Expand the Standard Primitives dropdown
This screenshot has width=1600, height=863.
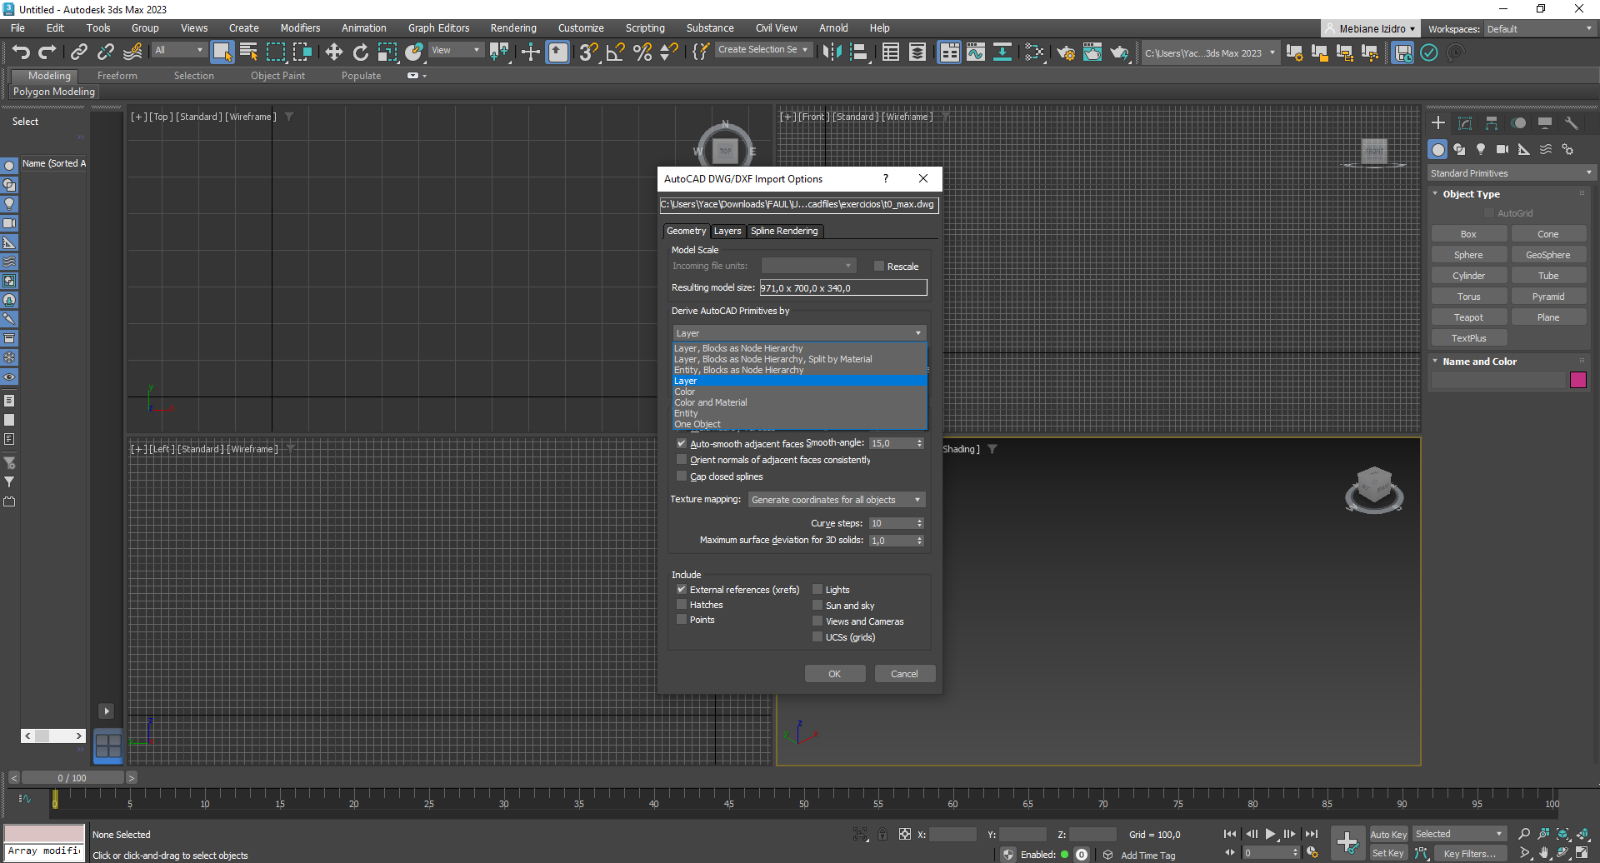pyautogui.click(x=1510, y=173)
